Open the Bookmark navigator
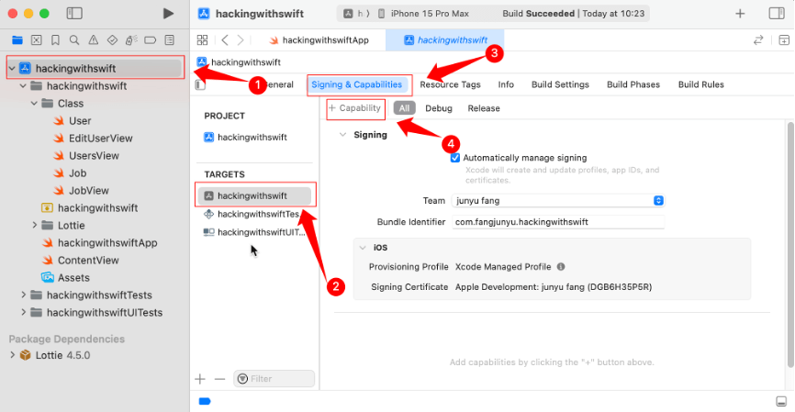Image resolution: width=795 pixels, height=412 pixels. click(55, 40)
